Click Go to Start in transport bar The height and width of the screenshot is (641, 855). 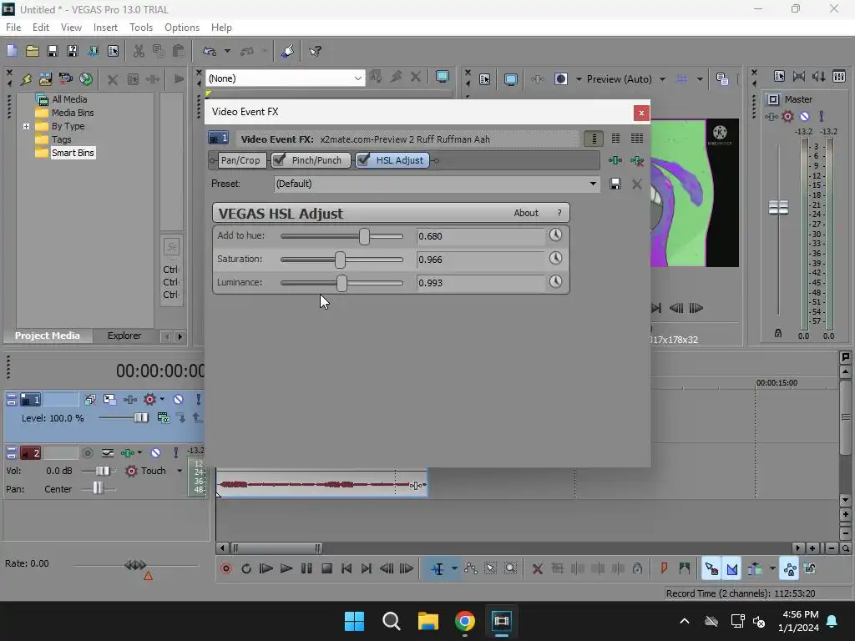347,568
